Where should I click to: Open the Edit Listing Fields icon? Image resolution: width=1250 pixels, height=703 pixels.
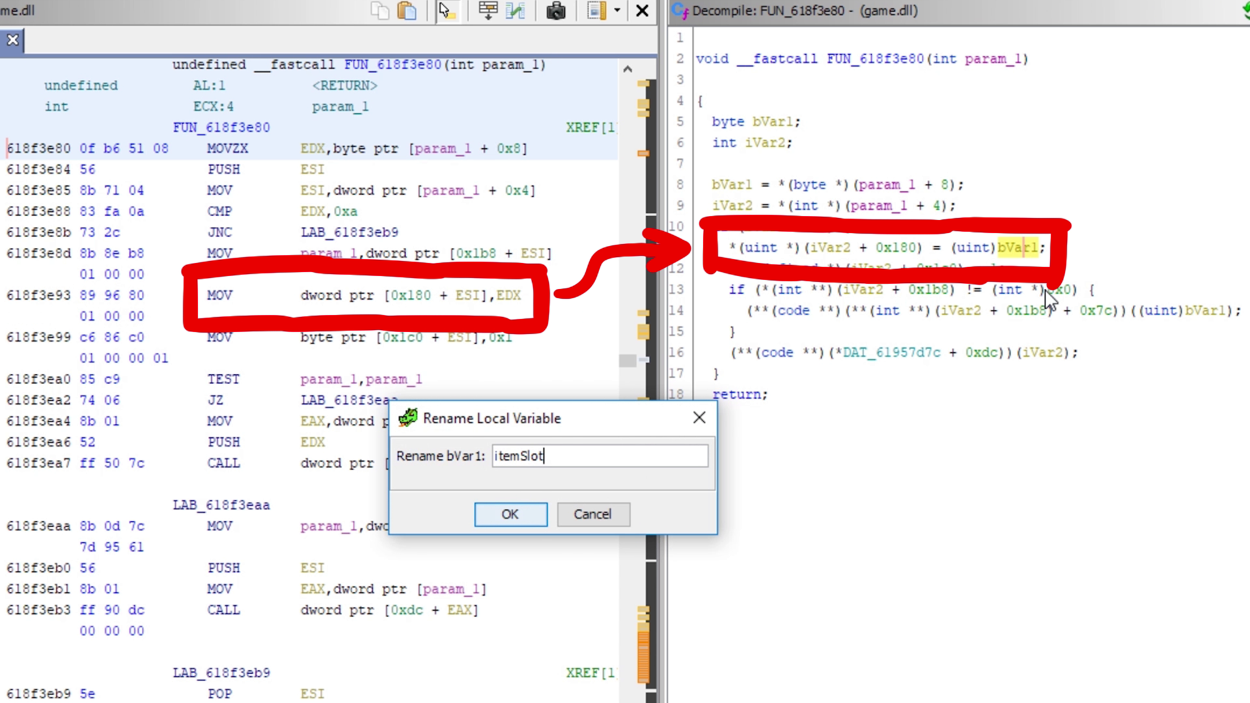[488, 11]
